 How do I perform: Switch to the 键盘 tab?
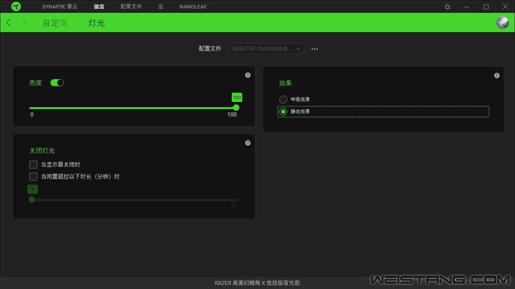[x=99, y=7]
